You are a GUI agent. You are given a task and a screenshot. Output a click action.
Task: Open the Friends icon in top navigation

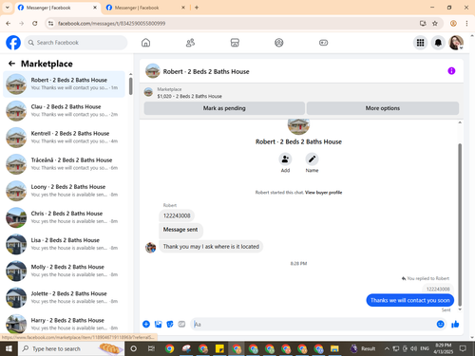pyautogui.click(x=190, y=43)
